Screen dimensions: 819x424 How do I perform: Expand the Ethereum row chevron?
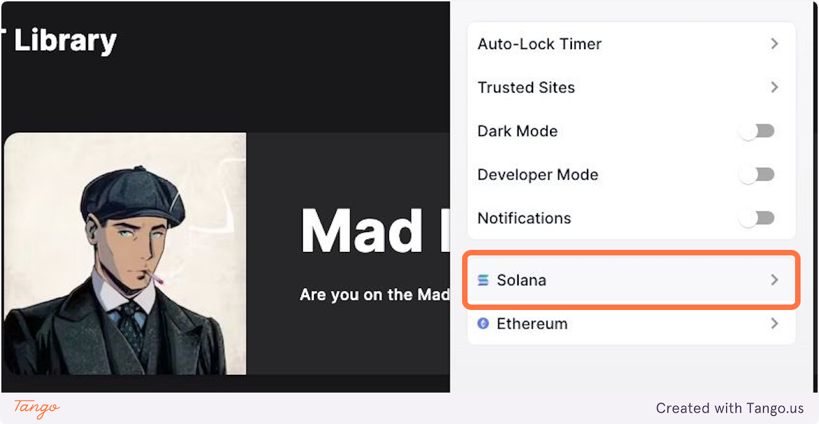coord(774,324)
